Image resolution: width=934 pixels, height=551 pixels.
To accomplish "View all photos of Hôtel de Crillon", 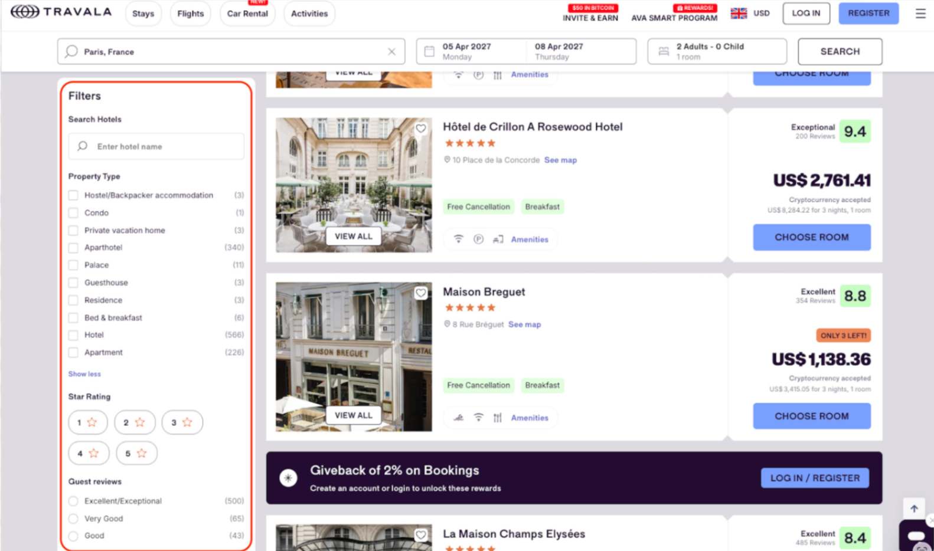I will click(354, 236).
